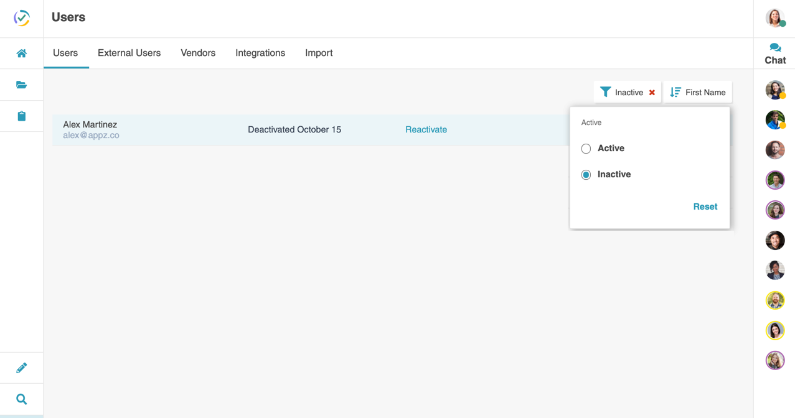Click the descending sort arrow icon

[675, 91]
